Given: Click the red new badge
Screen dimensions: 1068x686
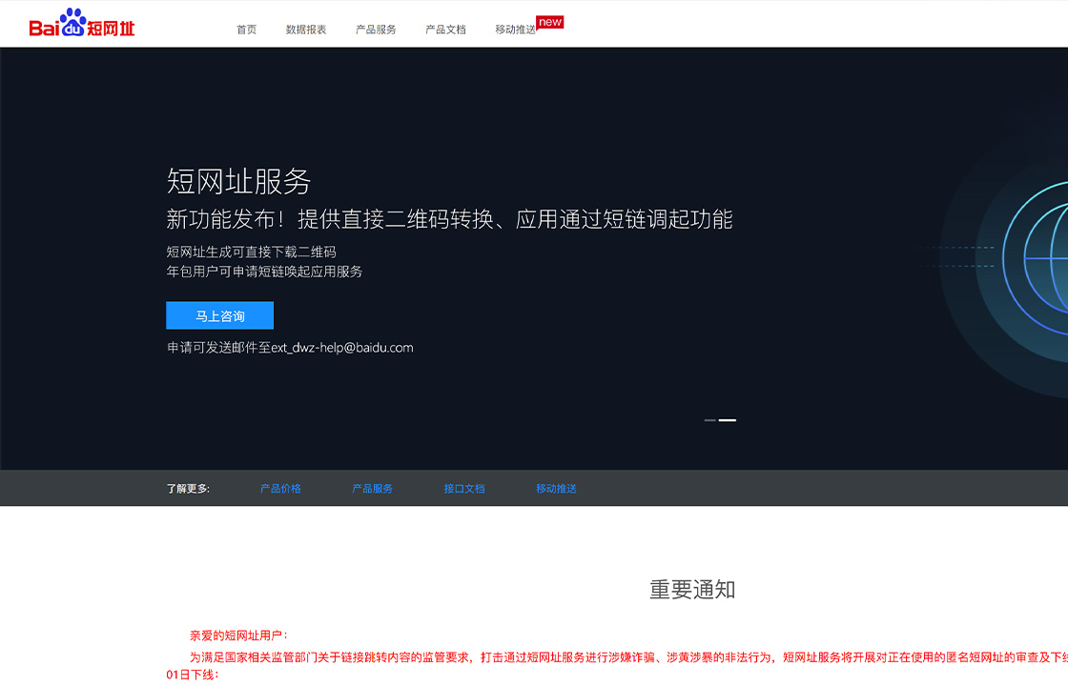Looking at the screenshot, I should (549, 22).
